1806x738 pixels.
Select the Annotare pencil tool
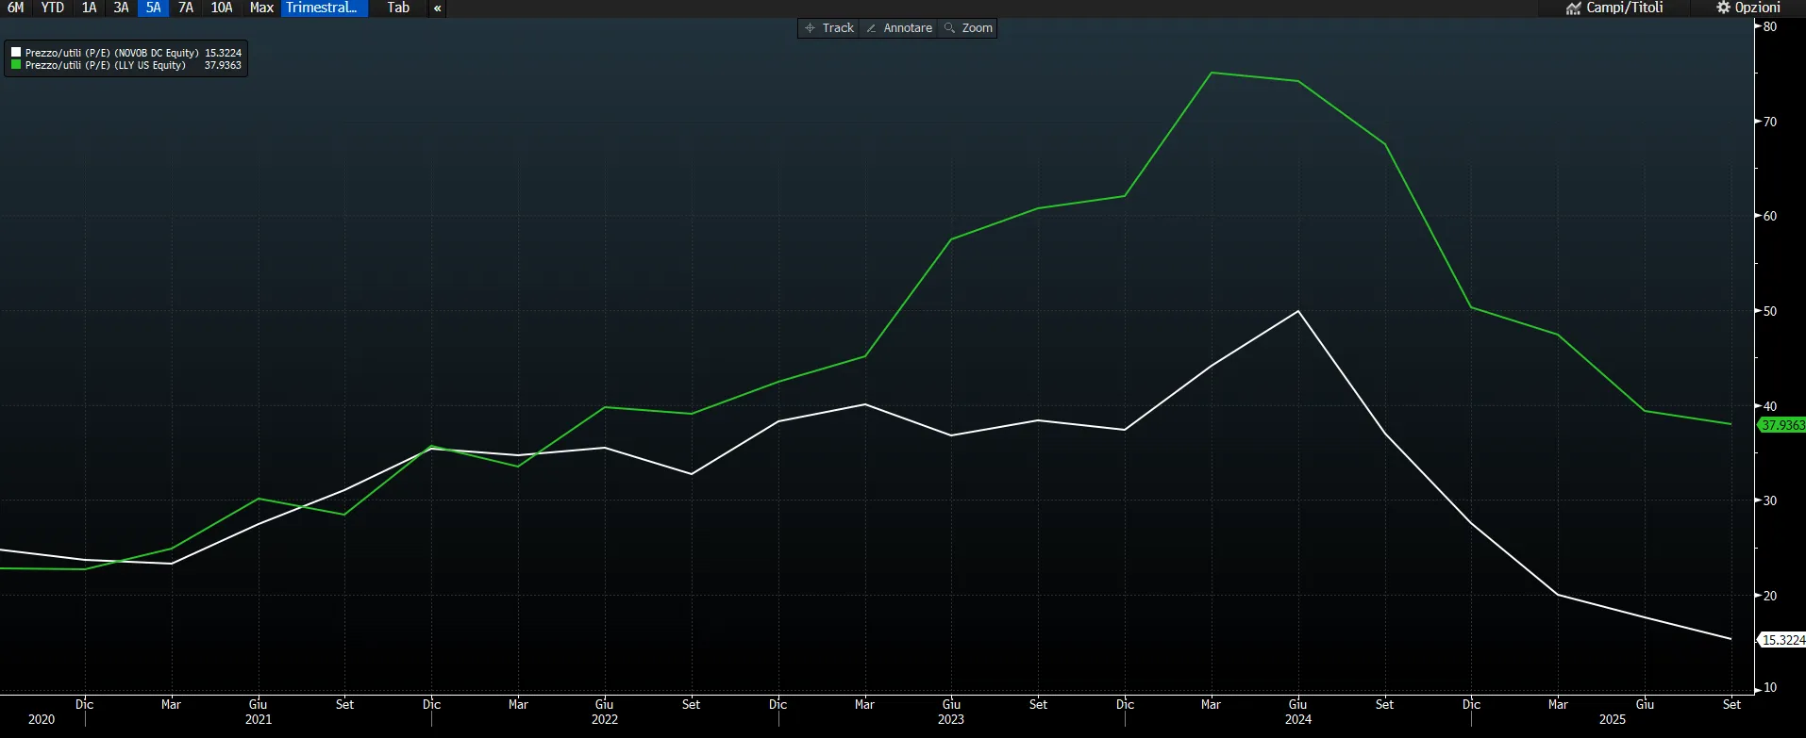(x=899, y=28)
